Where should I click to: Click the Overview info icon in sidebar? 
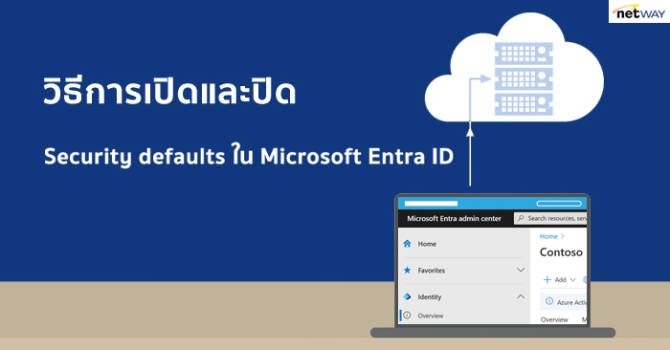click(407, 316)
